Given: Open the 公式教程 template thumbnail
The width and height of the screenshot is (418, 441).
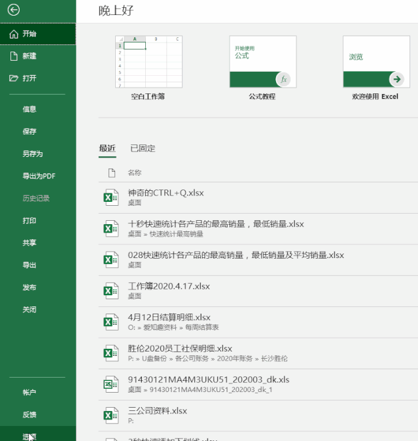Looking at the screenshot, I should point(263,61).
